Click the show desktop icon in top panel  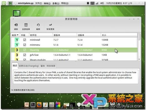point(10,3)
